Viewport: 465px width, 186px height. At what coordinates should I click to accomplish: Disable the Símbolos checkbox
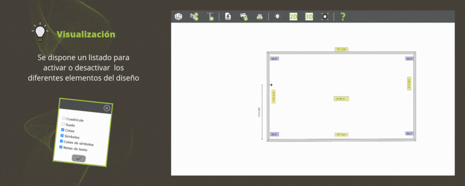click(x=62, y=135)
